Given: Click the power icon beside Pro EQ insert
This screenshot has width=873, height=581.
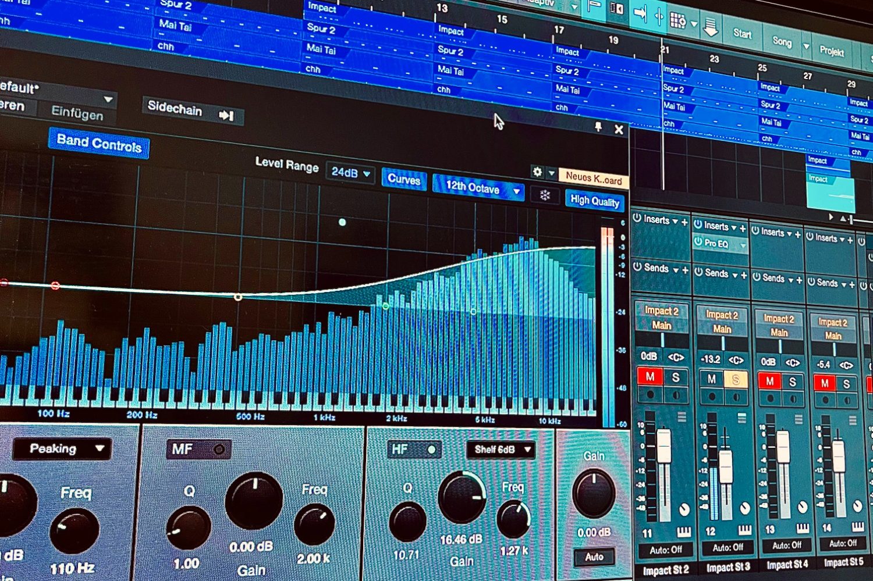Looking at the screenshot, I should (698, 242).
